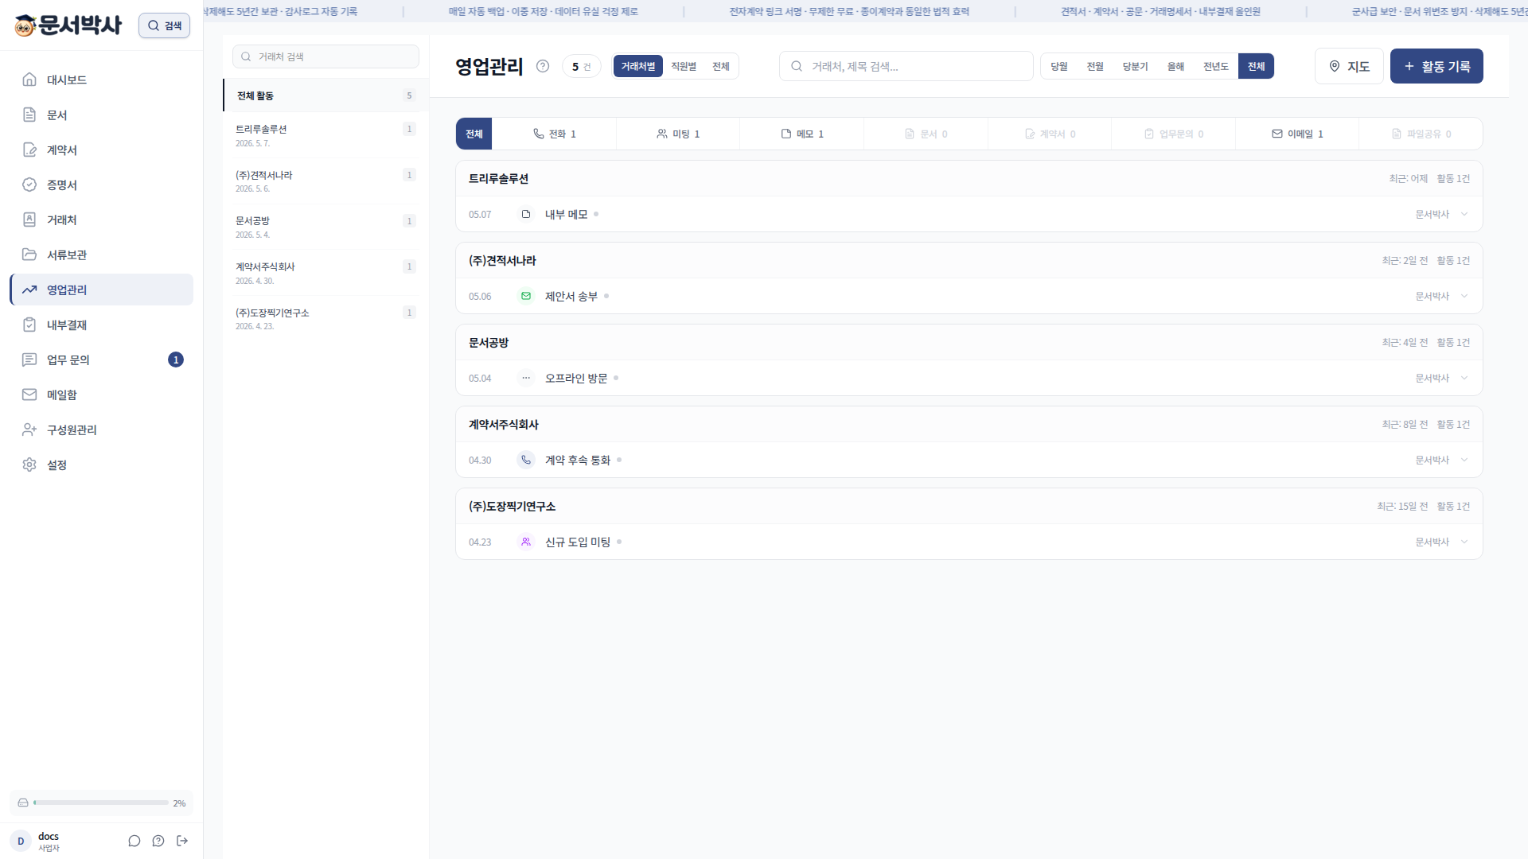
Task: Click the logout icon beside docs profile
Action: (182, 841)
